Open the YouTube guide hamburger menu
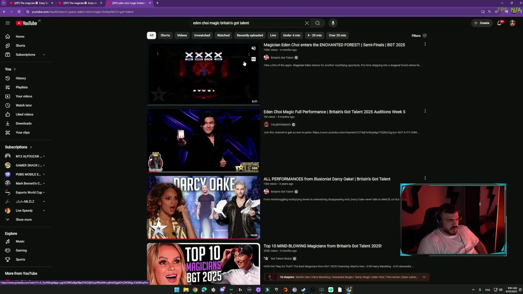Image resolution: width=523 pixels, height=294 pixels. pyautogui.click(x=7, y=23)
